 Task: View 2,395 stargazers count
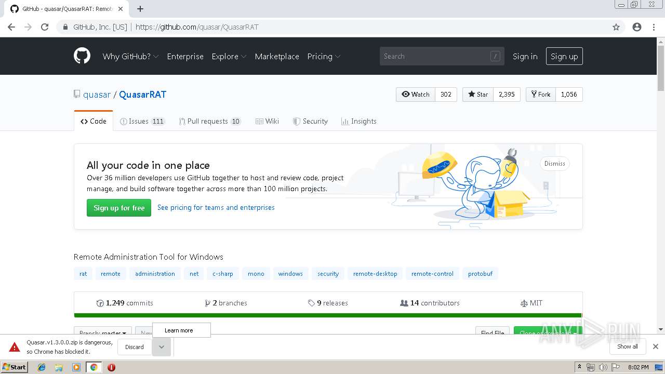pos(507,95)
